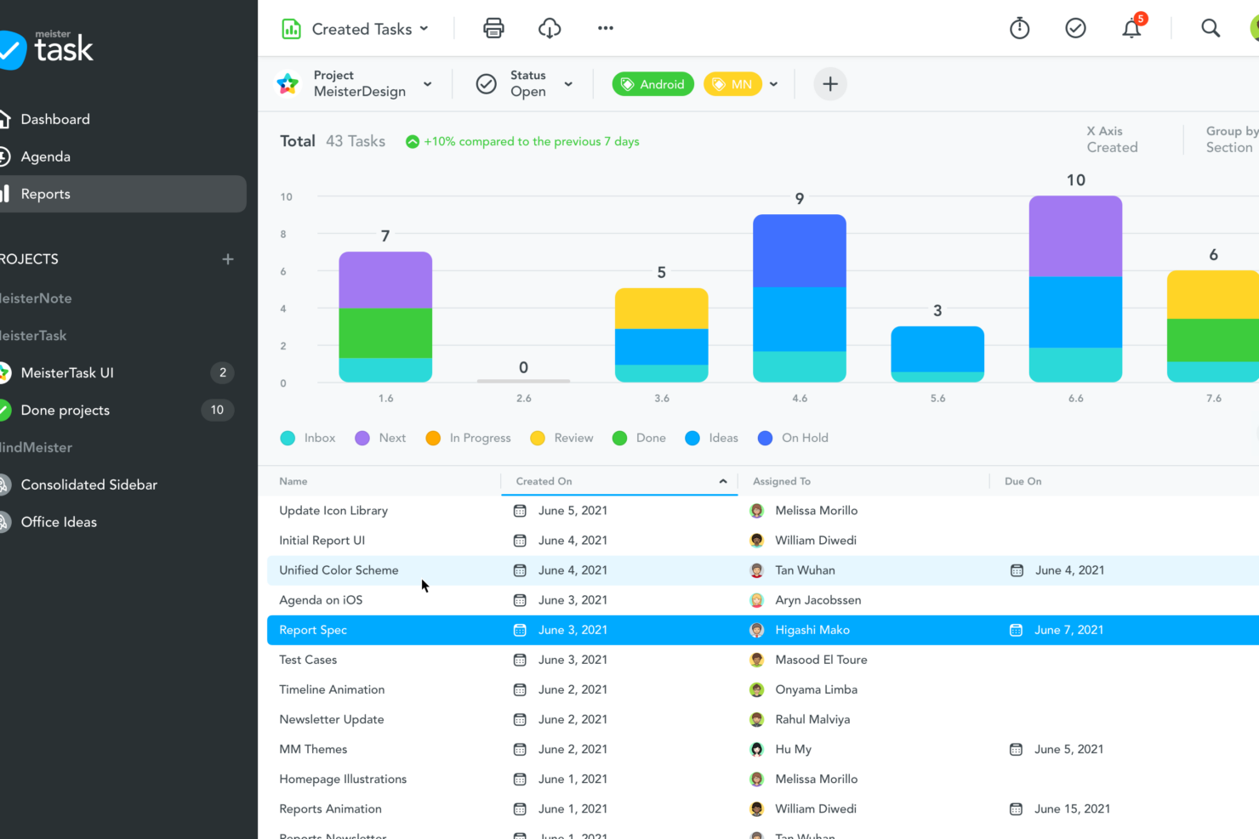Add a new project via sidebar plus
This screenshot has width=1259, height=839.
(x=228, y=259)
